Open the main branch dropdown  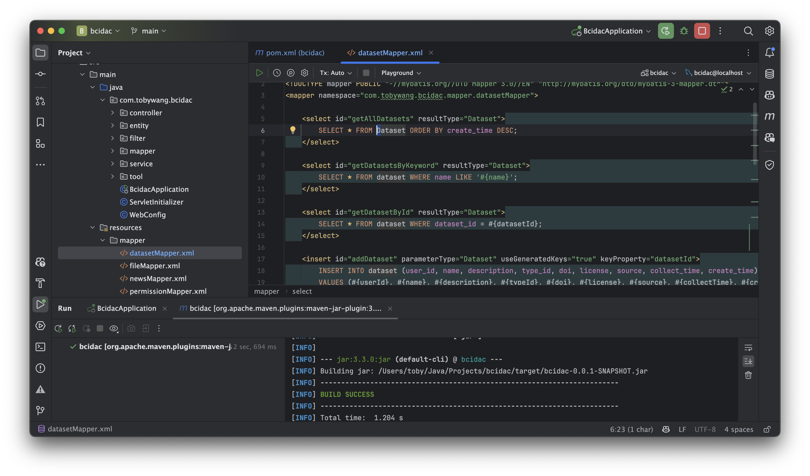(149, 31)
